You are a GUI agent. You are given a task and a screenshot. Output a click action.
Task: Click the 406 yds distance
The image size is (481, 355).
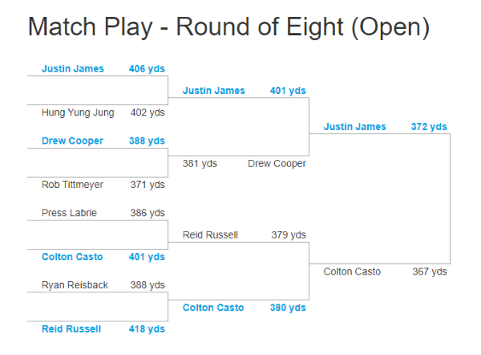[147, 69]
